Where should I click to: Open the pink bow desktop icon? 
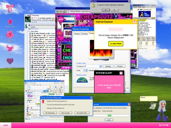(x=10, y=8)
